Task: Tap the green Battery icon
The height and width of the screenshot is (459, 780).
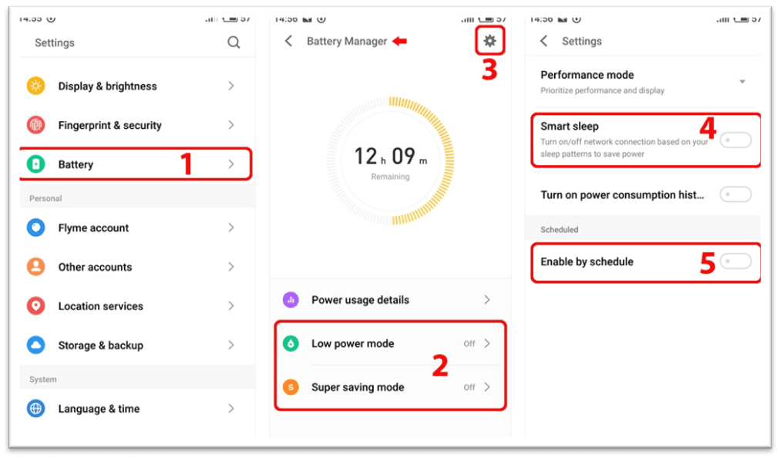Action: coord(36,164)
